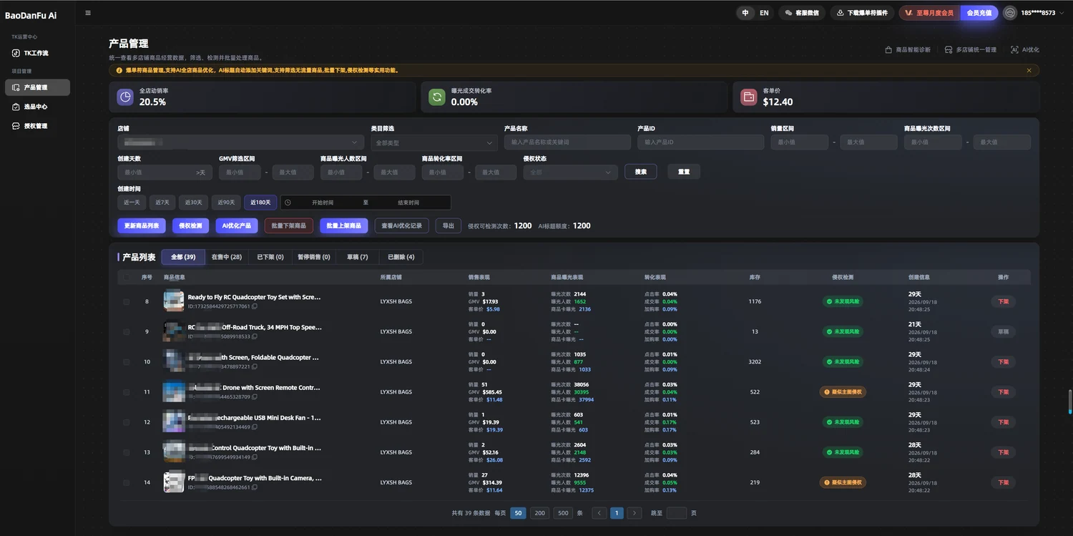Click the 全店动销率 stat card icon

pos(125,97)
